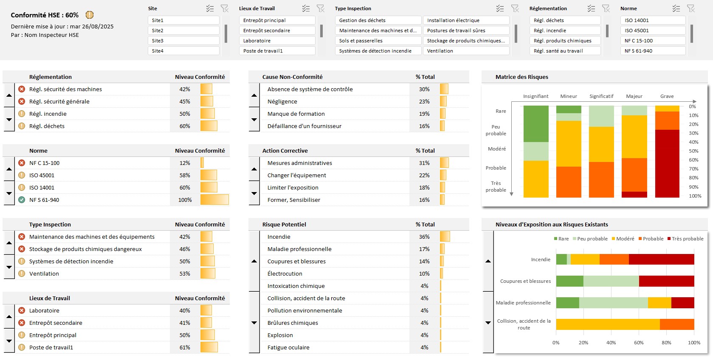Filter by ISO 45001 in Norme slicer
The width and height of the screenshot is (713, 360).
click(653, 31)
